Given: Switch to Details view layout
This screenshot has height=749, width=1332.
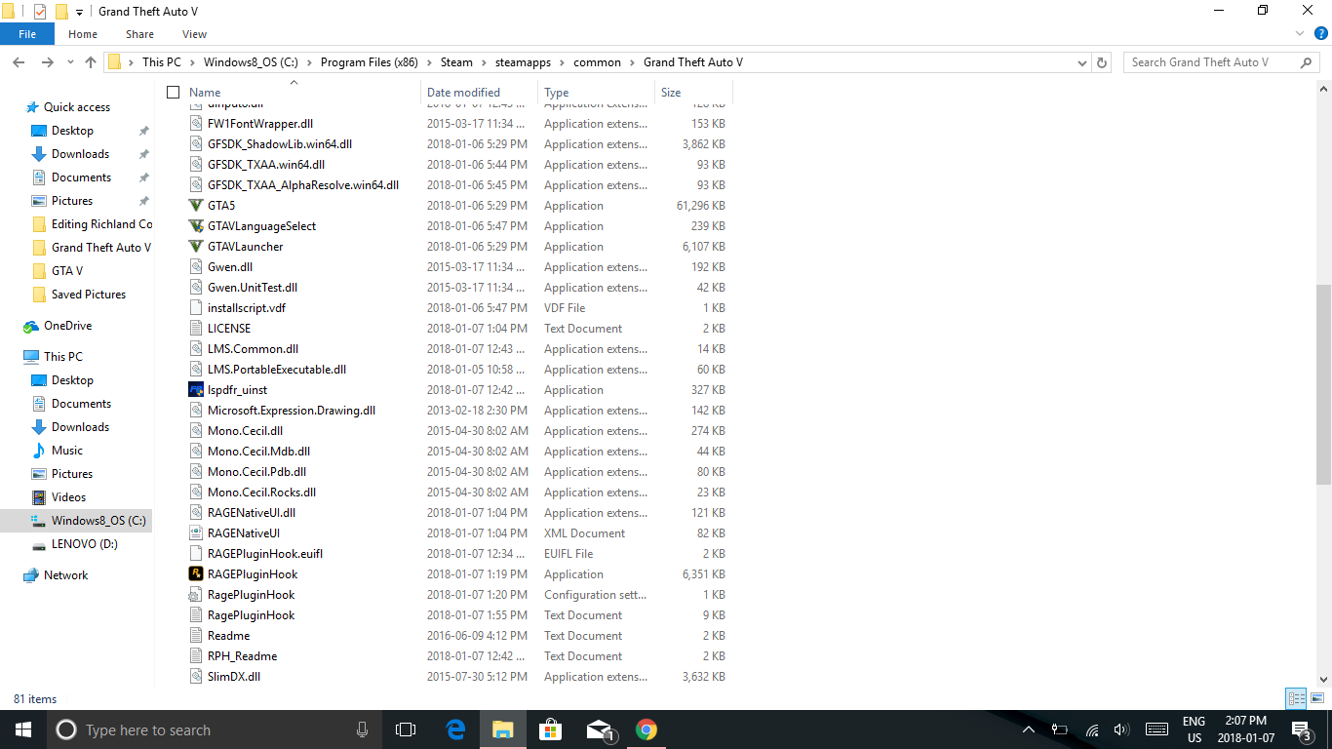Looking at the screenshot, I should 1296,698.
